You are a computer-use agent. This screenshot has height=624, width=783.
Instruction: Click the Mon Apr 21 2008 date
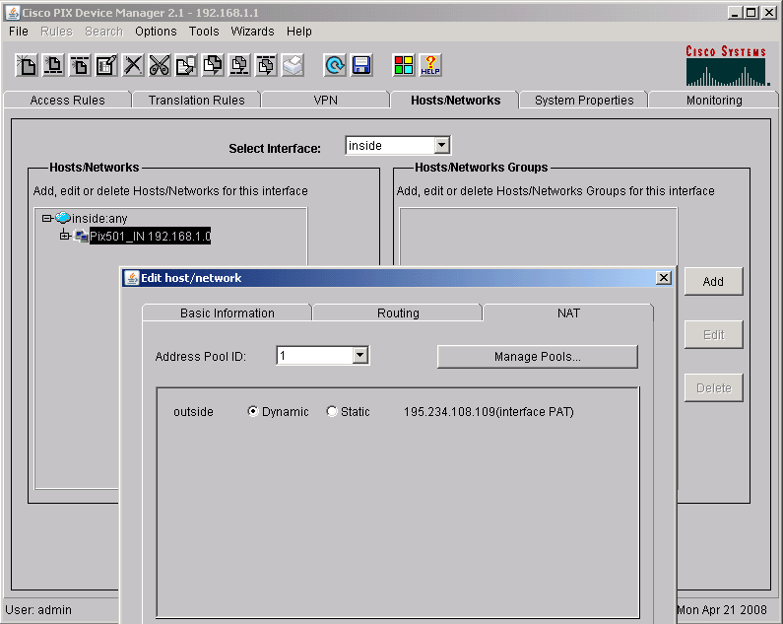click(722, 609)
